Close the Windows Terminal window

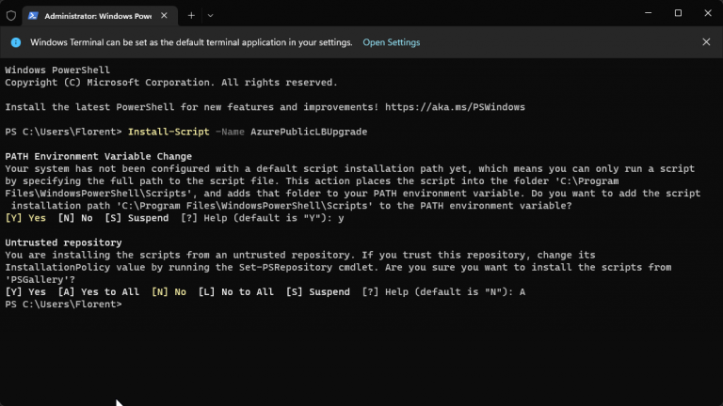(708, 13)
